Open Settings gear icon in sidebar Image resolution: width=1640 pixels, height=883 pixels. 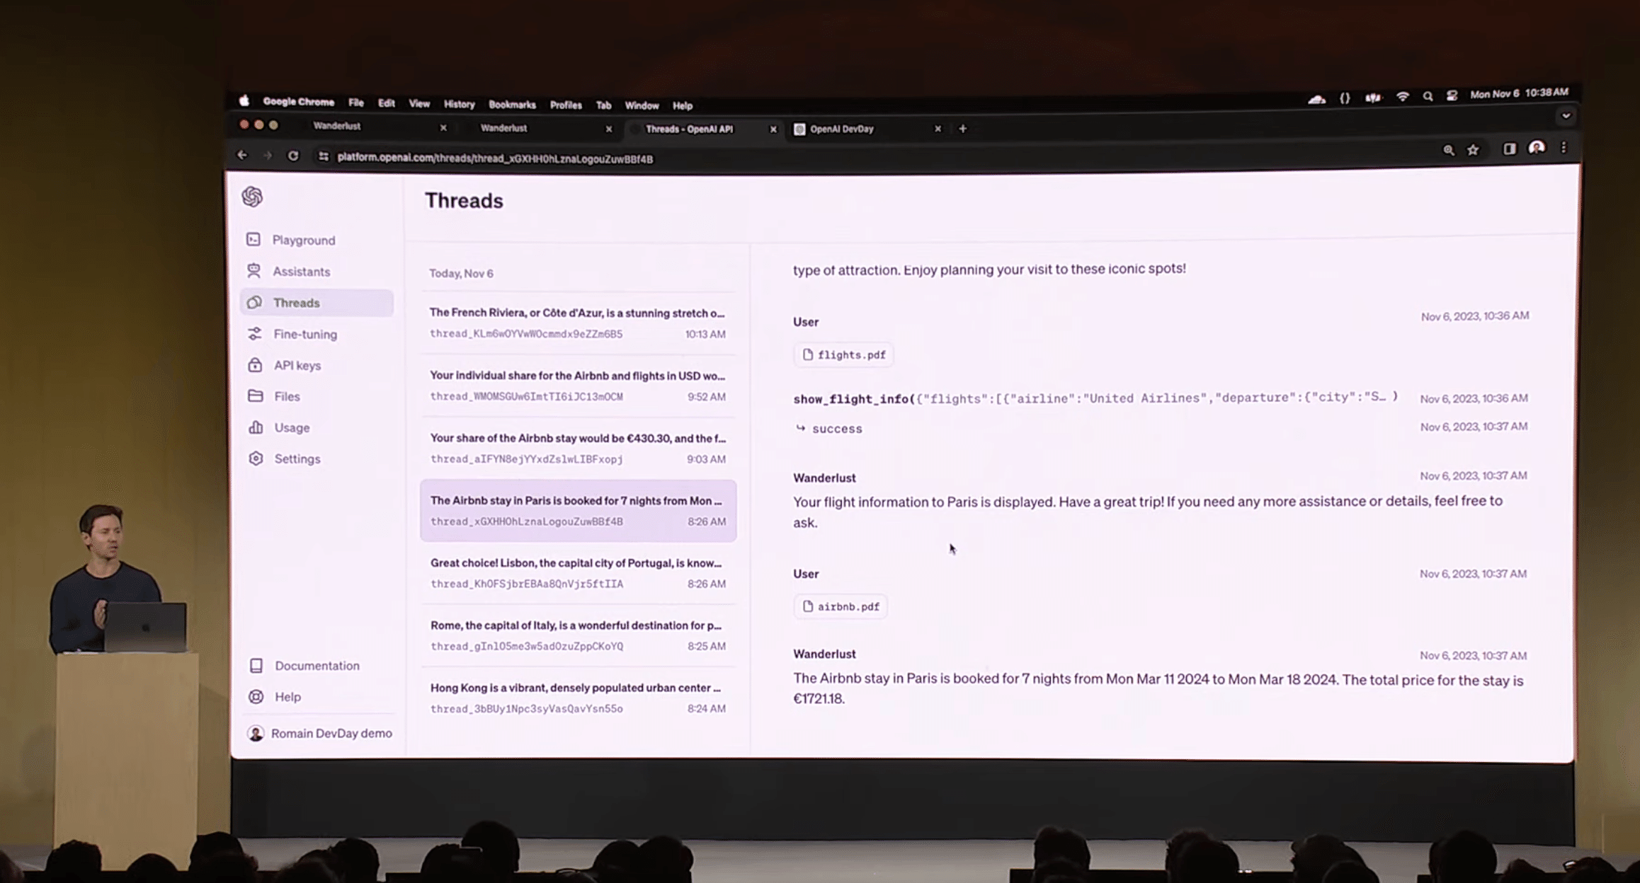[256, 458]
